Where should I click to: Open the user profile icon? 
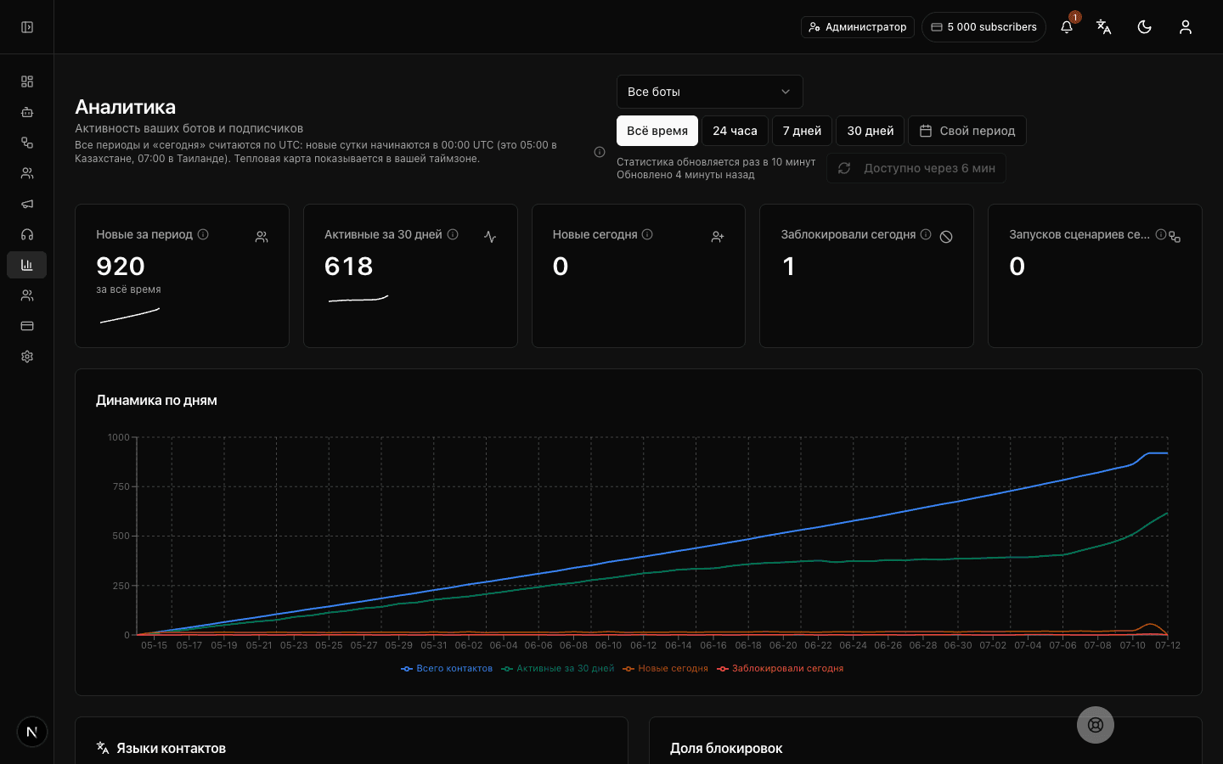click(1186, 27)
